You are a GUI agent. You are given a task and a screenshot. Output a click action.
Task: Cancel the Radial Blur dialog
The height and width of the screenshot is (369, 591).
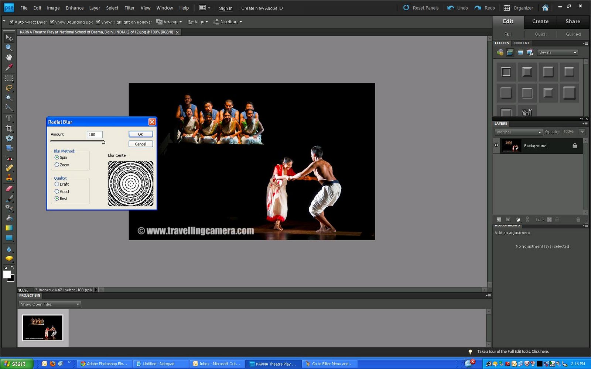tap(141, 144)
